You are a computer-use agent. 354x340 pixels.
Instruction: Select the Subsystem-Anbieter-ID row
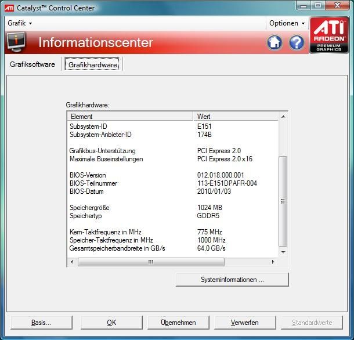click(x=173, y=135)
